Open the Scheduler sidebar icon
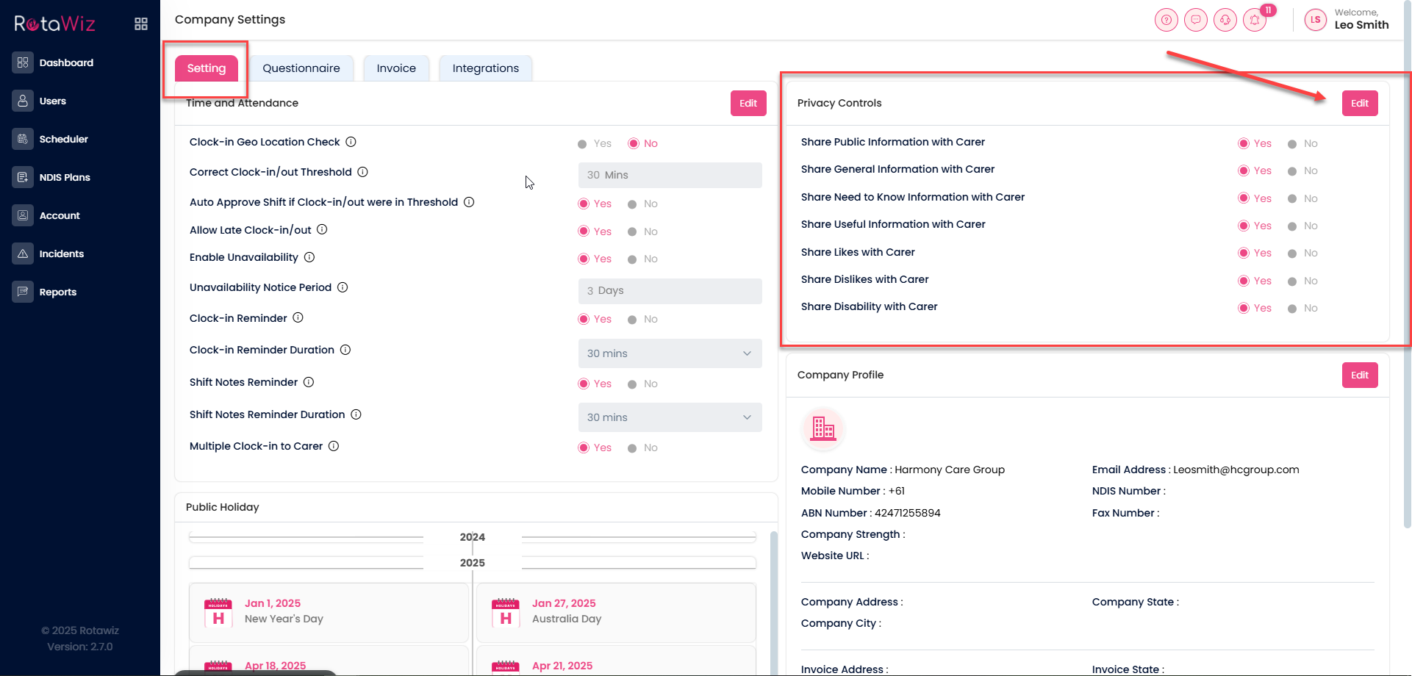 [x=23, y=139]
